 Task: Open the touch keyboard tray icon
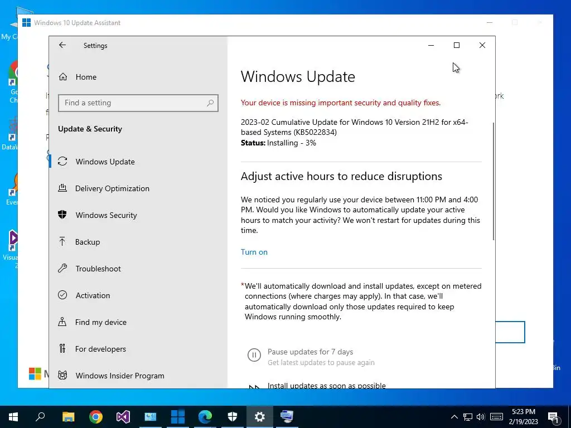pyautogui.click(x=496, y=417)
